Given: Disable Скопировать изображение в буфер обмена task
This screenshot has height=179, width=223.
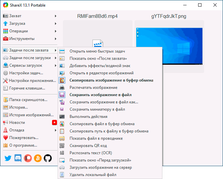Looking at the screenshot, I should point(110,80).
